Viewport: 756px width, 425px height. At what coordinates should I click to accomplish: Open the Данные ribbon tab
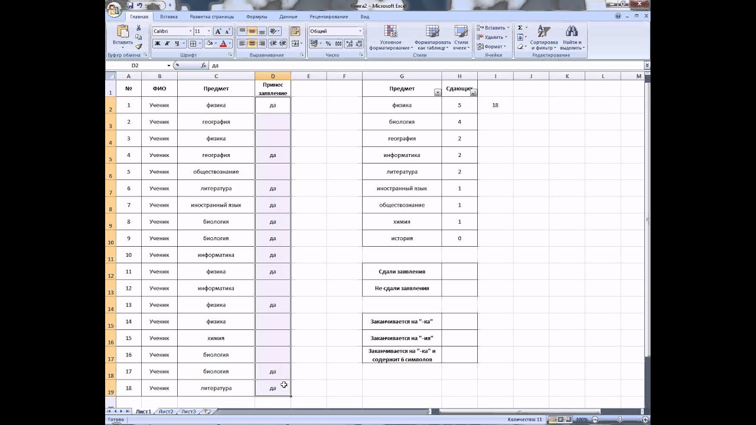tap(288, 17)
